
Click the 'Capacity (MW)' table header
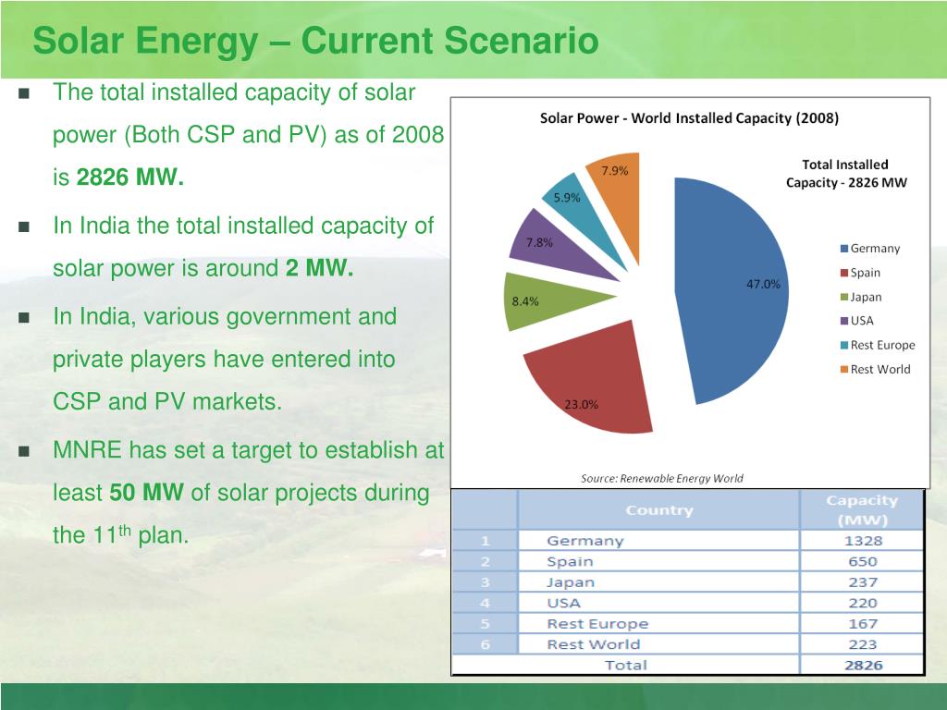tap(863, 510)
